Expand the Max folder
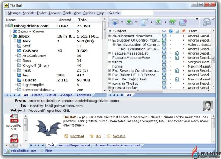 click(x=15, y=41)
